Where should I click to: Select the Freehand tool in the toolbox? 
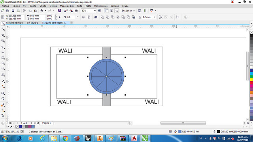tap(3, 47)
